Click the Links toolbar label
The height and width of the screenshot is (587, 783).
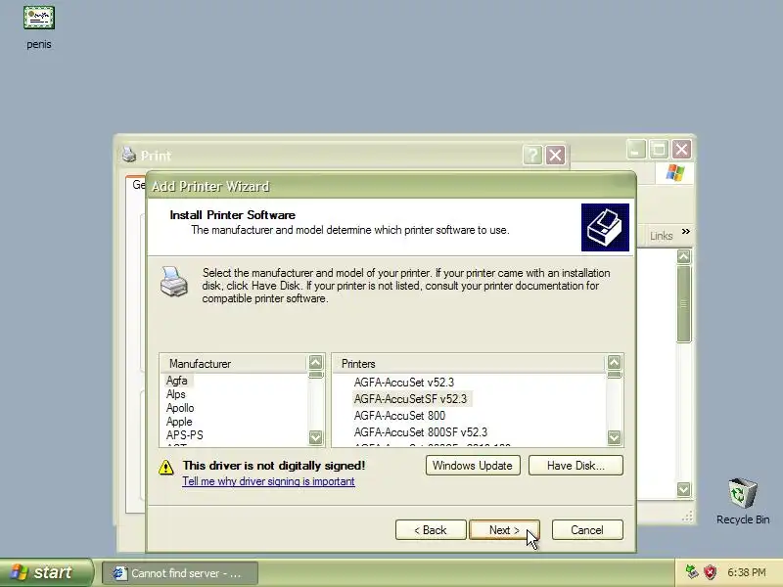click(x=662, y=236)
